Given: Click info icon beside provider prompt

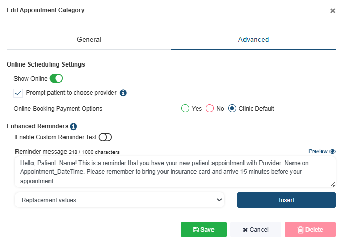Looking at the screenshot, I should coord(123,93).
